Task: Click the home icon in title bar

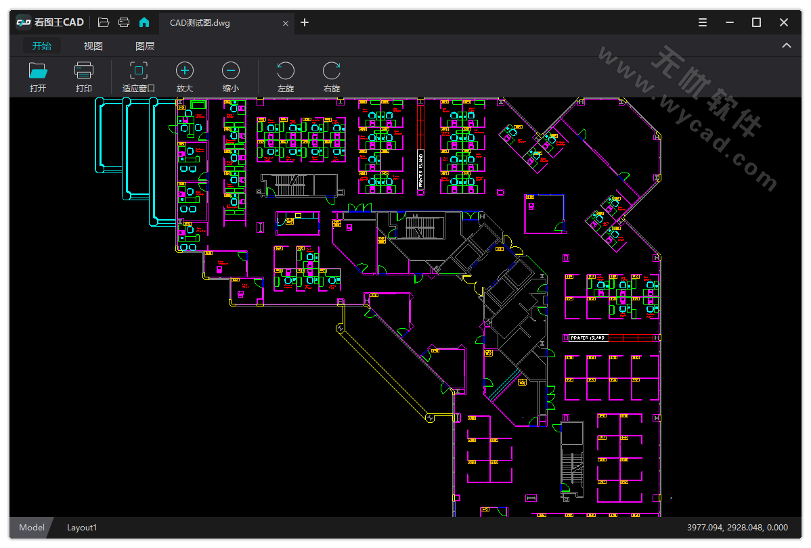Action: [x=144, y=22]
